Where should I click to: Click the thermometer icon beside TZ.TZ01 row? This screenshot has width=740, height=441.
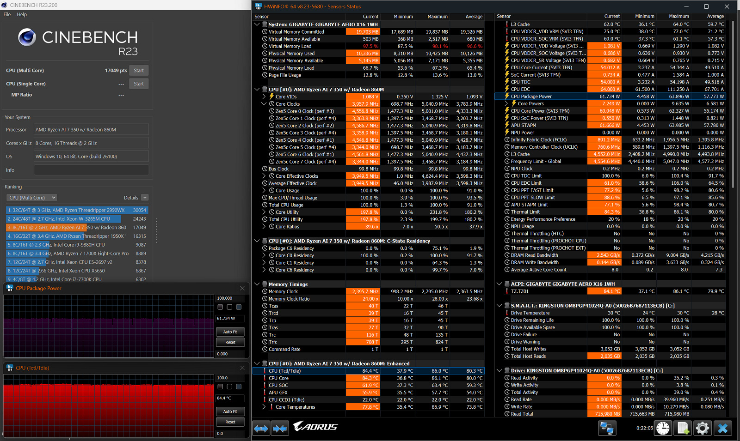pos(506,291)
